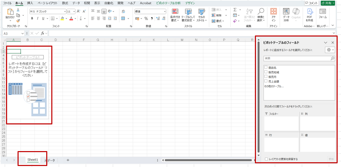Click the 共有 share button
Viewport: 341px width, 167px height.
pos(328,3)
